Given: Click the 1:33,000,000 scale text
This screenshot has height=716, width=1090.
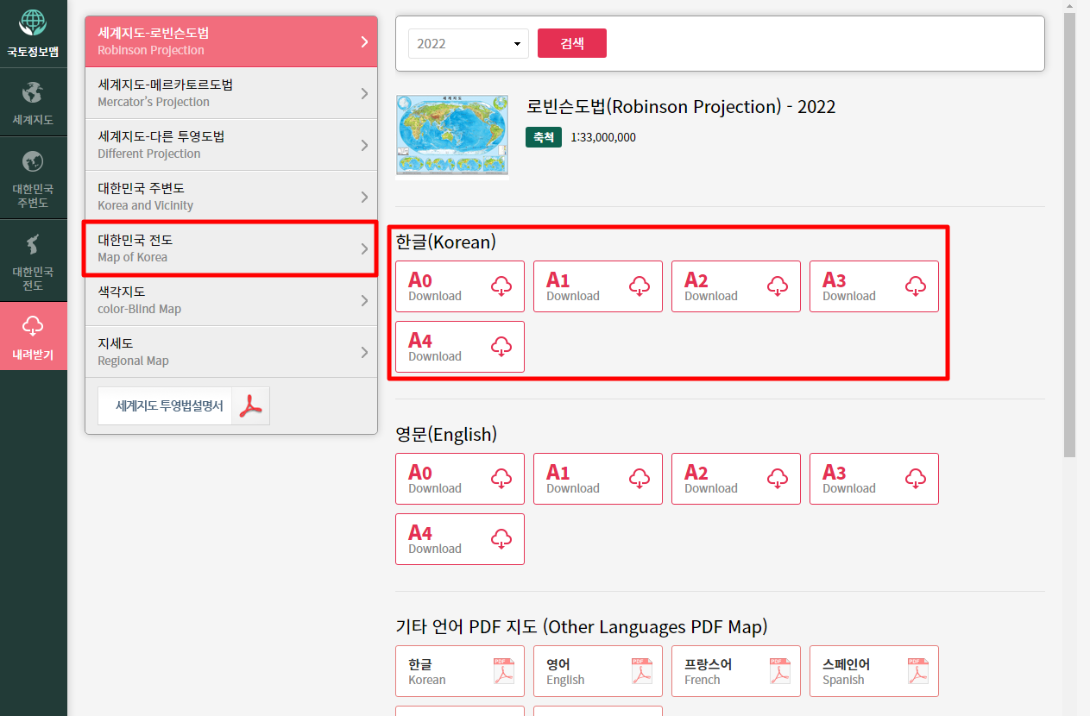Looking at the screenshot, I should [603, 137].
